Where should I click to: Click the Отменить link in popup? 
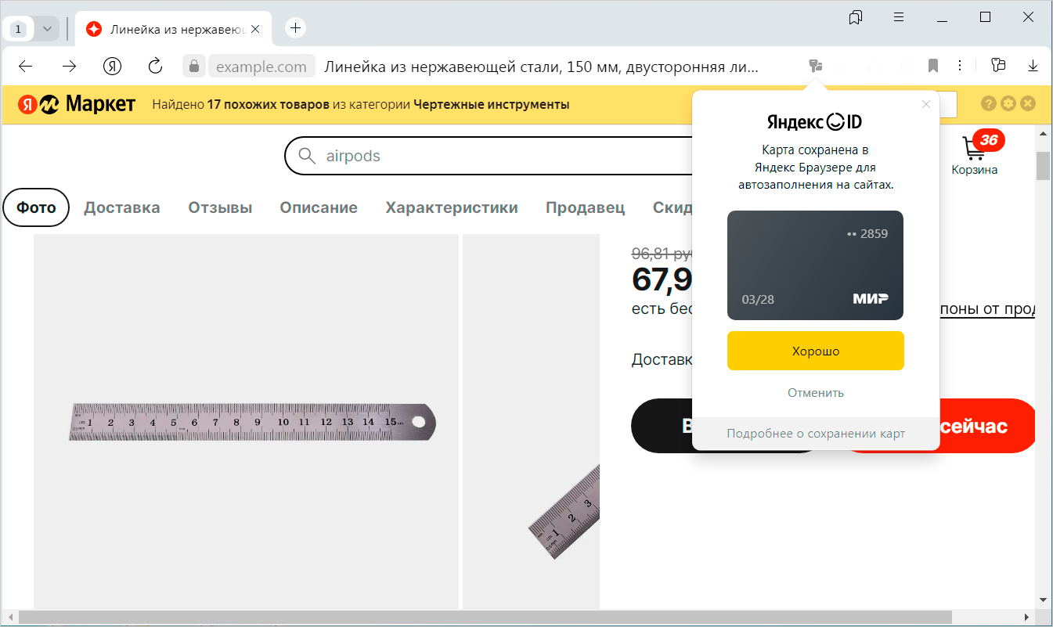(815, 393)
